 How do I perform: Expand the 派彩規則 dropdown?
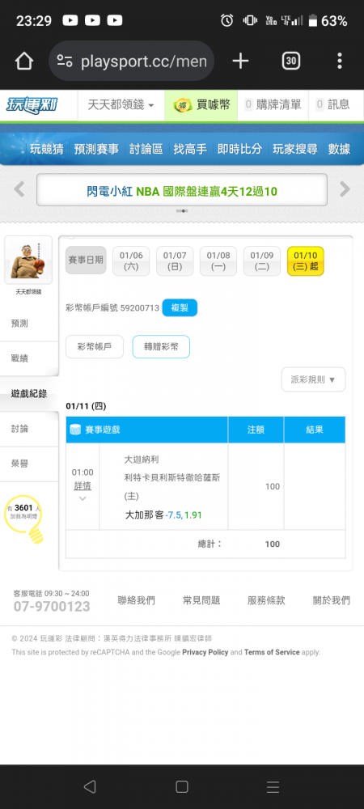(314, 379)
